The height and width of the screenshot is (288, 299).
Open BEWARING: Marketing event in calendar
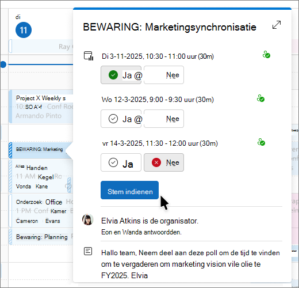click(40, 150)
